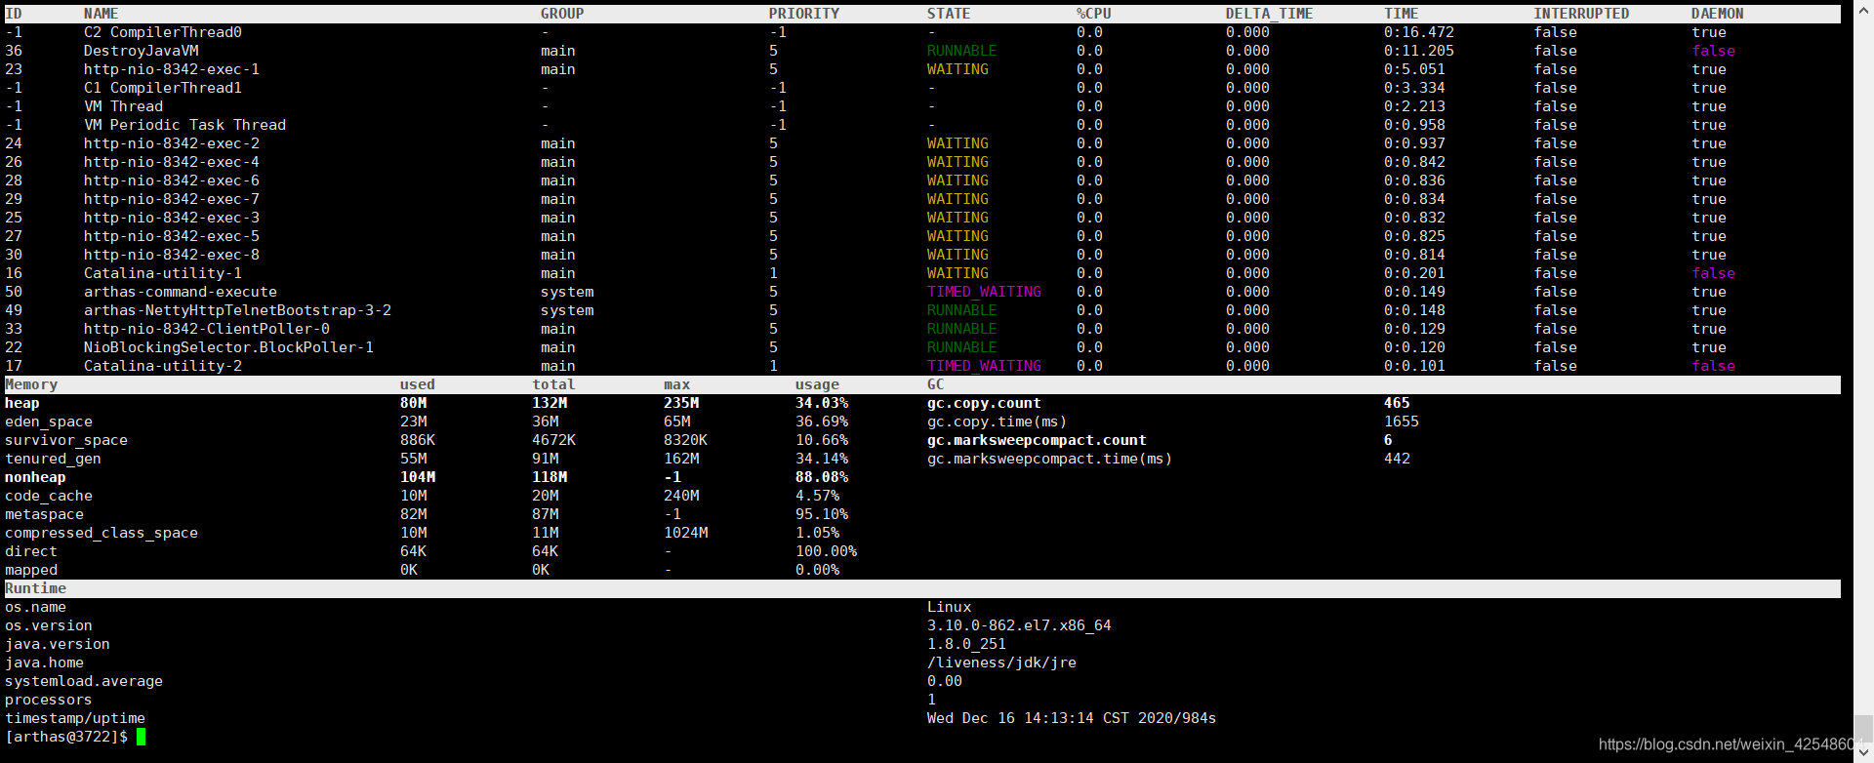Click the GC section header
The width and height of the screenshot is (1874, 763).
click(x=936, y=384)
